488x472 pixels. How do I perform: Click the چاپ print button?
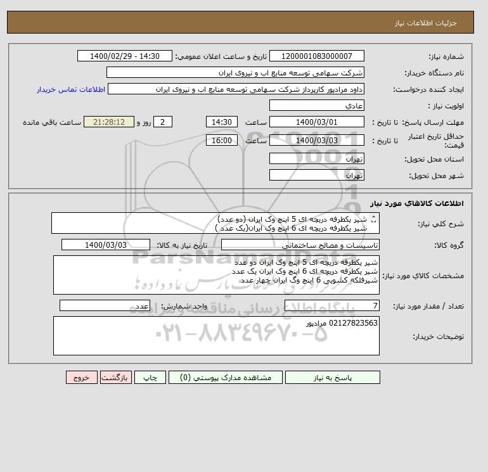click(150, 378)
